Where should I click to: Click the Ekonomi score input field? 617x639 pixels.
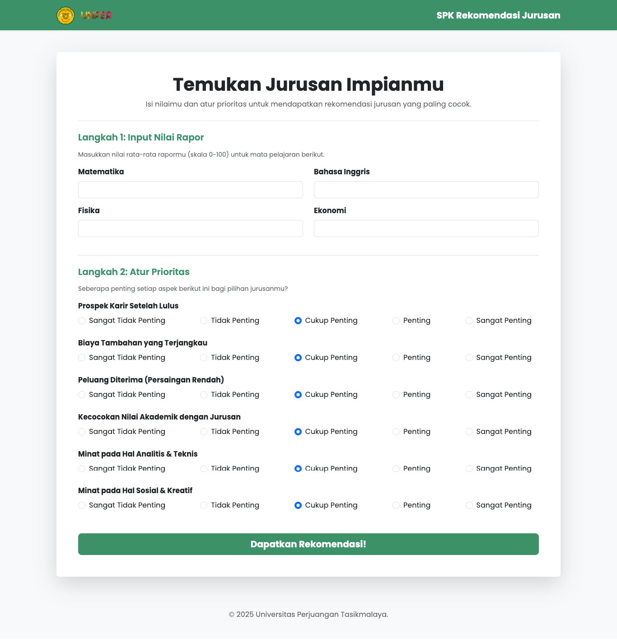point(426,228)
